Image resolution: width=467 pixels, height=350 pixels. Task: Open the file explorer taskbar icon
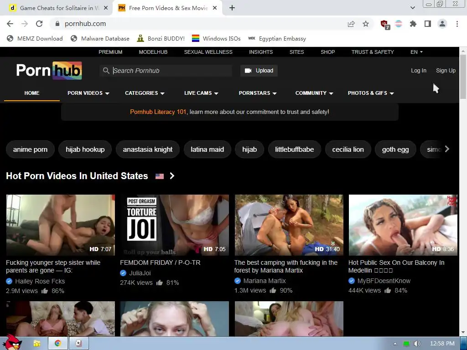point(36,344)
